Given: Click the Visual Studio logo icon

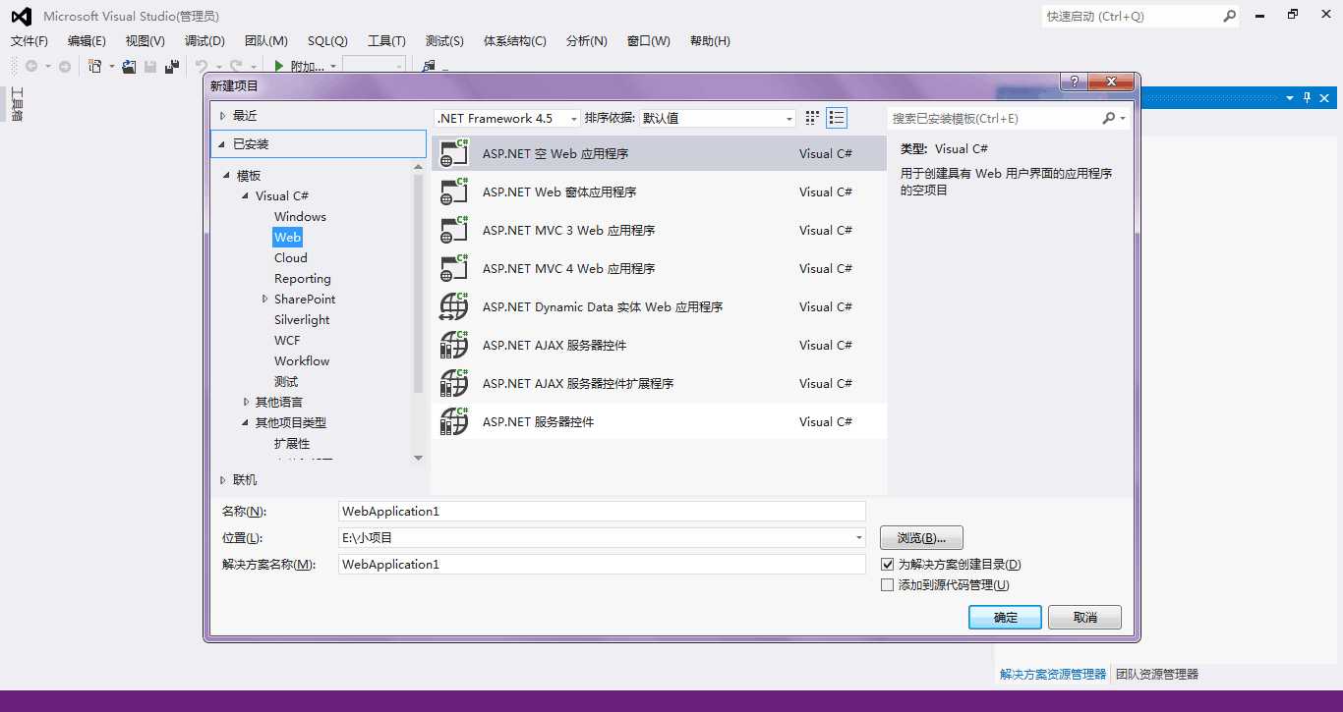Looking at the screenshot, I should coord(21,16).
